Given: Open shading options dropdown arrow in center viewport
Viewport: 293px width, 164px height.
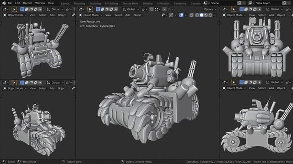Looking at the screenshot, I should click(x=215, y=15).
